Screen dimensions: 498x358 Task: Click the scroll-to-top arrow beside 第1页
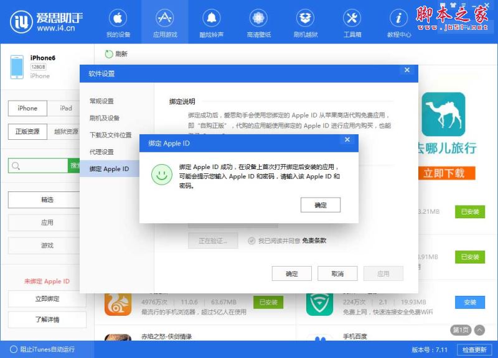click(x=479, y=330)
